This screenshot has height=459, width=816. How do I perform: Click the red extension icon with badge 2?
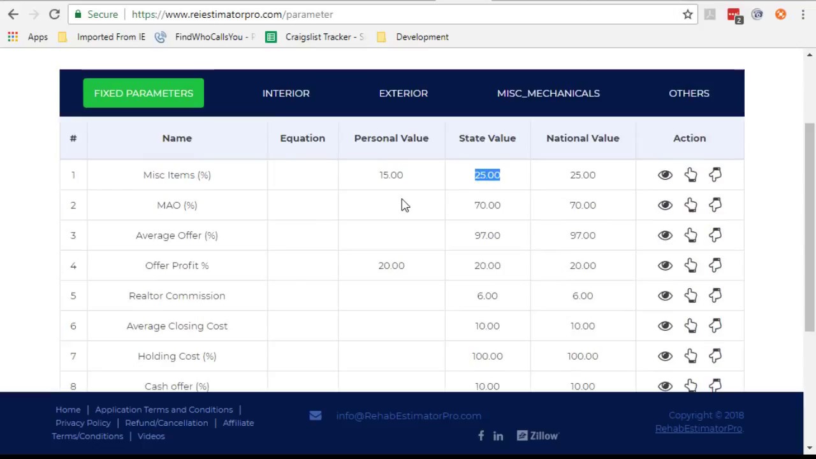coord(734,15)
